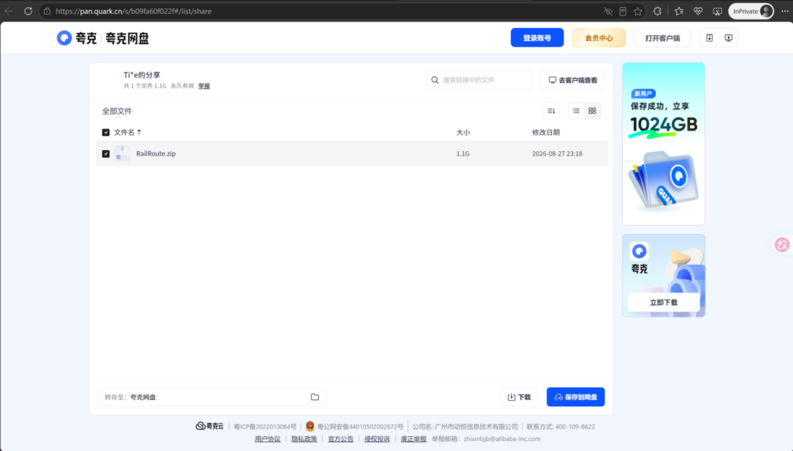Open the 粤ICP备 record link
The width and height of the screenshot is (793, 451).
265,427
